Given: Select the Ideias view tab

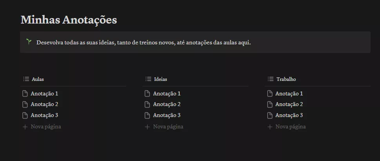Looking at the screenshot, I should (161, 79).
